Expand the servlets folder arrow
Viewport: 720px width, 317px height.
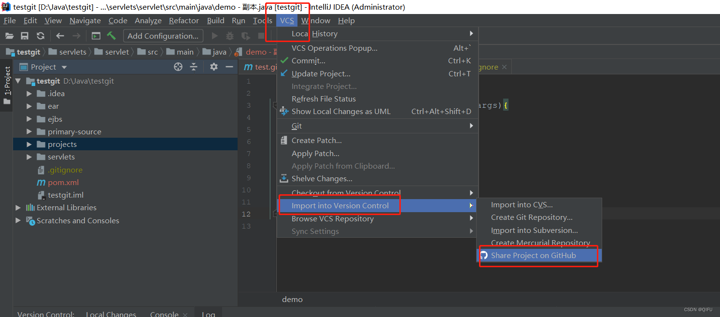coord(29,157)
